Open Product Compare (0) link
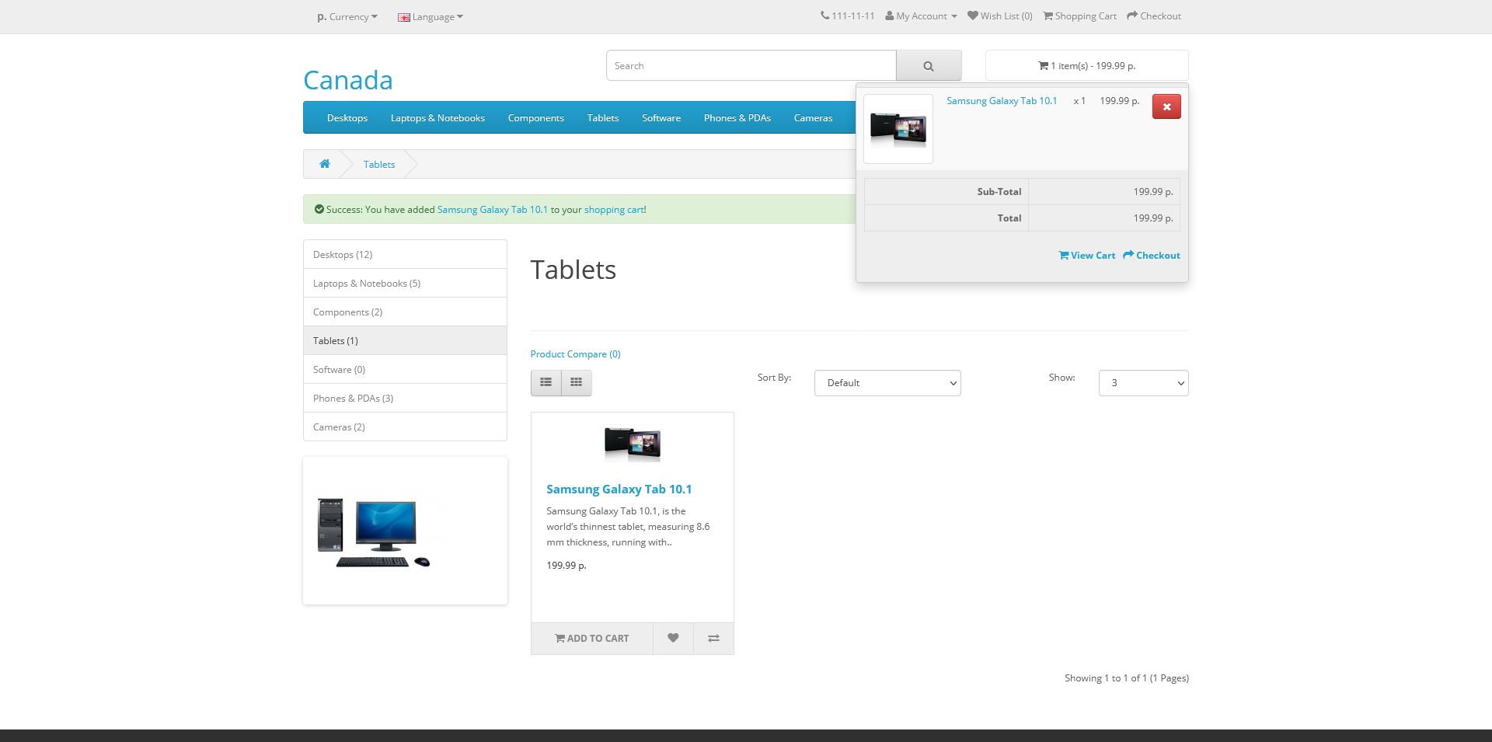The height and width of the screenshot is (742, 1492). pos(575,354)
